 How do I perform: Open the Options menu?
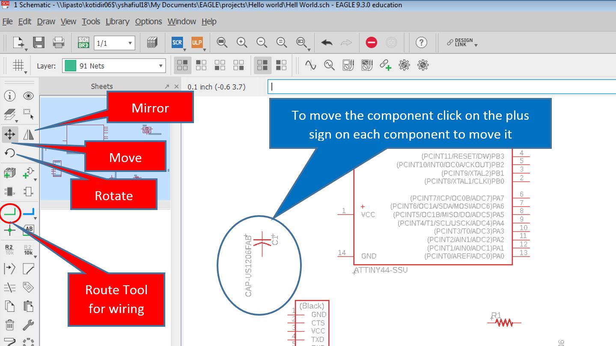[149, 21]
